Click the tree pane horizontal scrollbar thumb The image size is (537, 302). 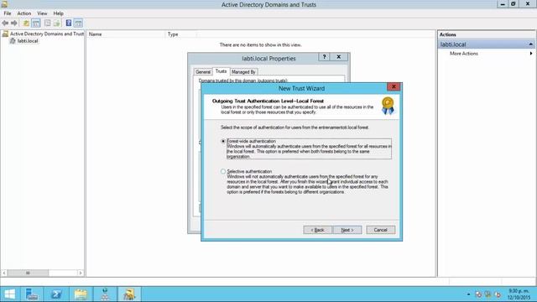pyautogui.click(x=28, y=273)
